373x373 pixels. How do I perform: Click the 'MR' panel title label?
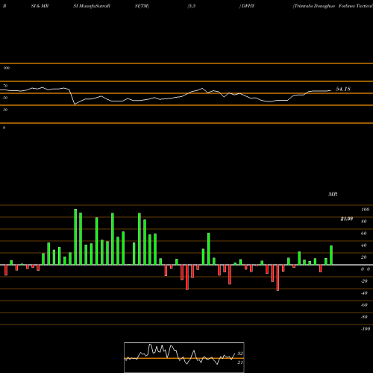[333, 194]
